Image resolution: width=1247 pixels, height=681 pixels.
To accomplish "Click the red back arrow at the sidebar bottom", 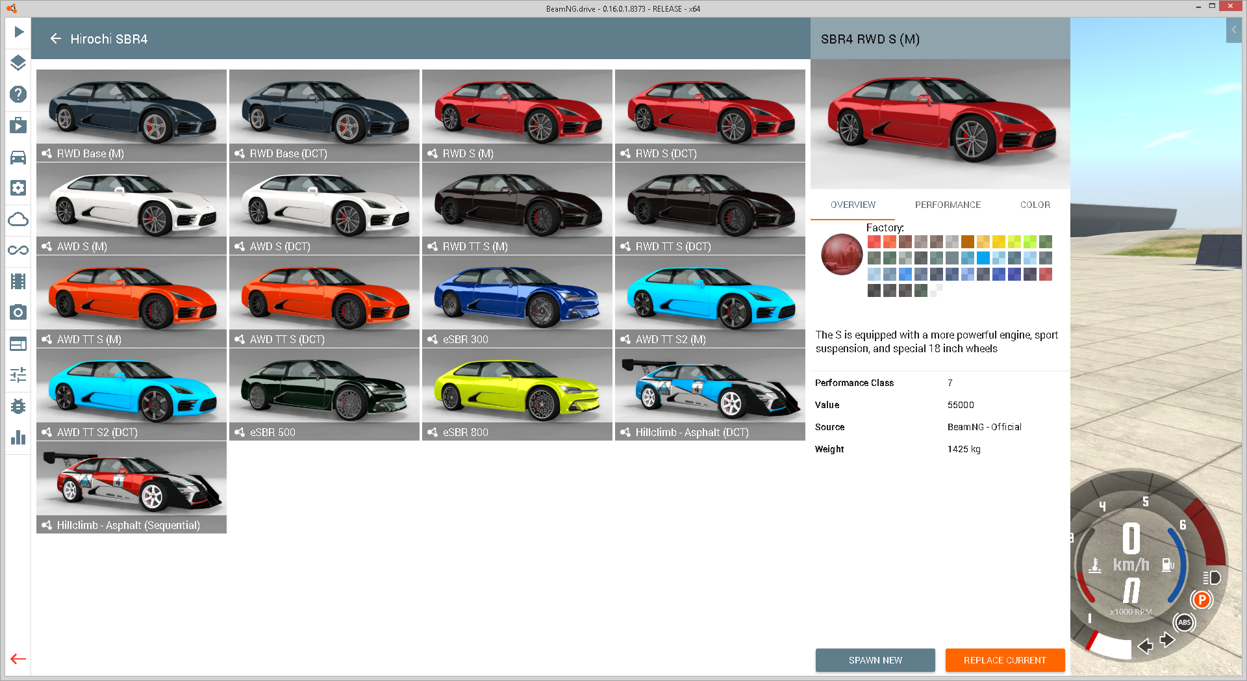I will pyautogui.click(x=18, y=659).
